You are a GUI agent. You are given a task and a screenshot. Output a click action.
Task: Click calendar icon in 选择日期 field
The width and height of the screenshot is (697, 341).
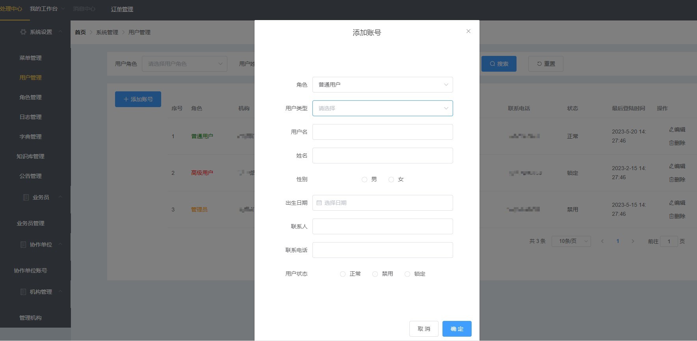(x=319, y=203)
